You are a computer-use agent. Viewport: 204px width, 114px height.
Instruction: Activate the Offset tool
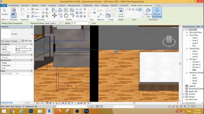[60, 10]
